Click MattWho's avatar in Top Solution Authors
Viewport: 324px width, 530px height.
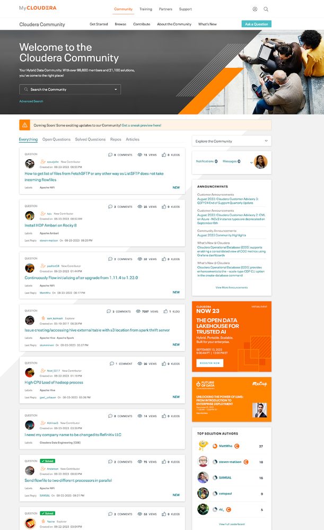tap(203, 446)
